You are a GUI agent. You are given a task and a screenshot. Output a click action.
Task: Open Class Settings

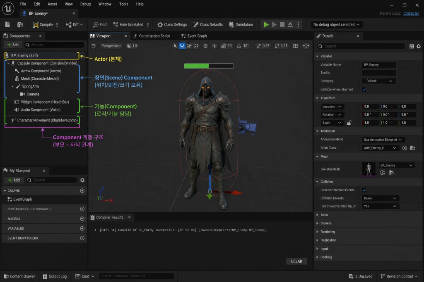172,24
